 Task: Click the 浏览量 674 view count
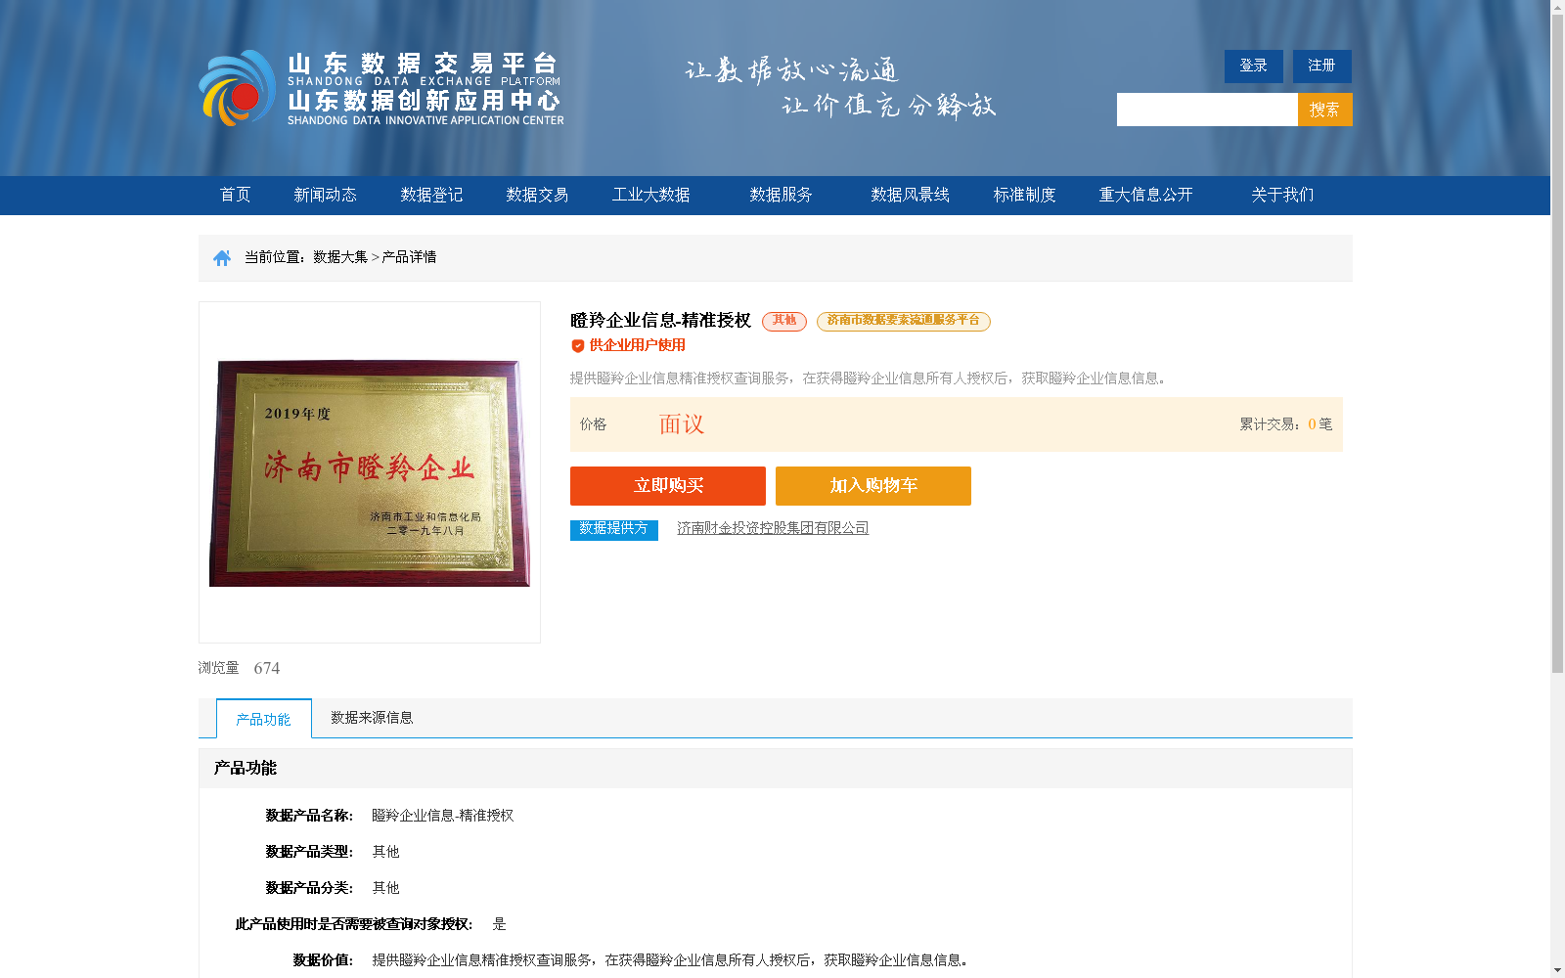[239, 668]
